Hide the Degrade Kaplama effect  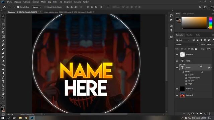[x=186, y=78]
